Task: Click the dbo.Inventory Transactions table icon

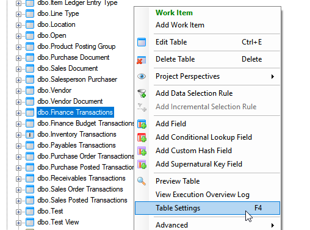Action: click(30, 134)
